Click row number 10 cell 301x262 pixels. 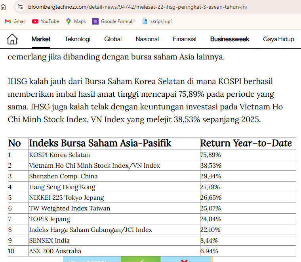pos(19,251)
